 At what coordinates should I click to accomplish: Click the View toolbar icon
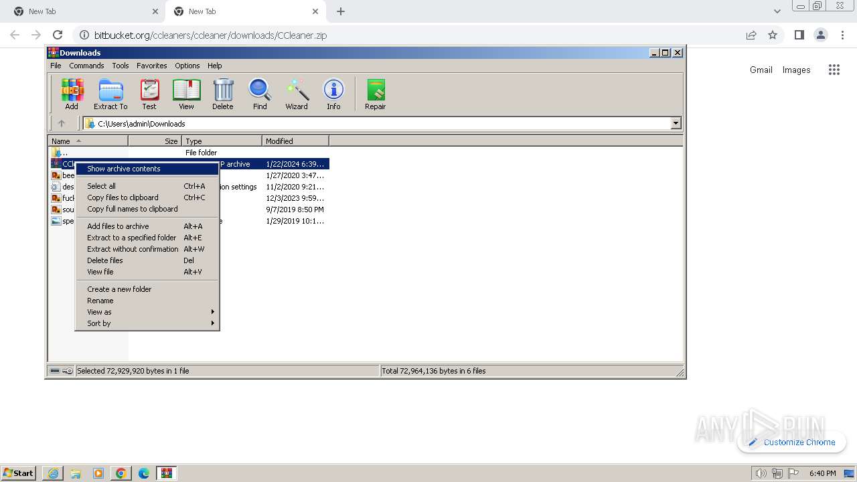(x=186, y=94)
